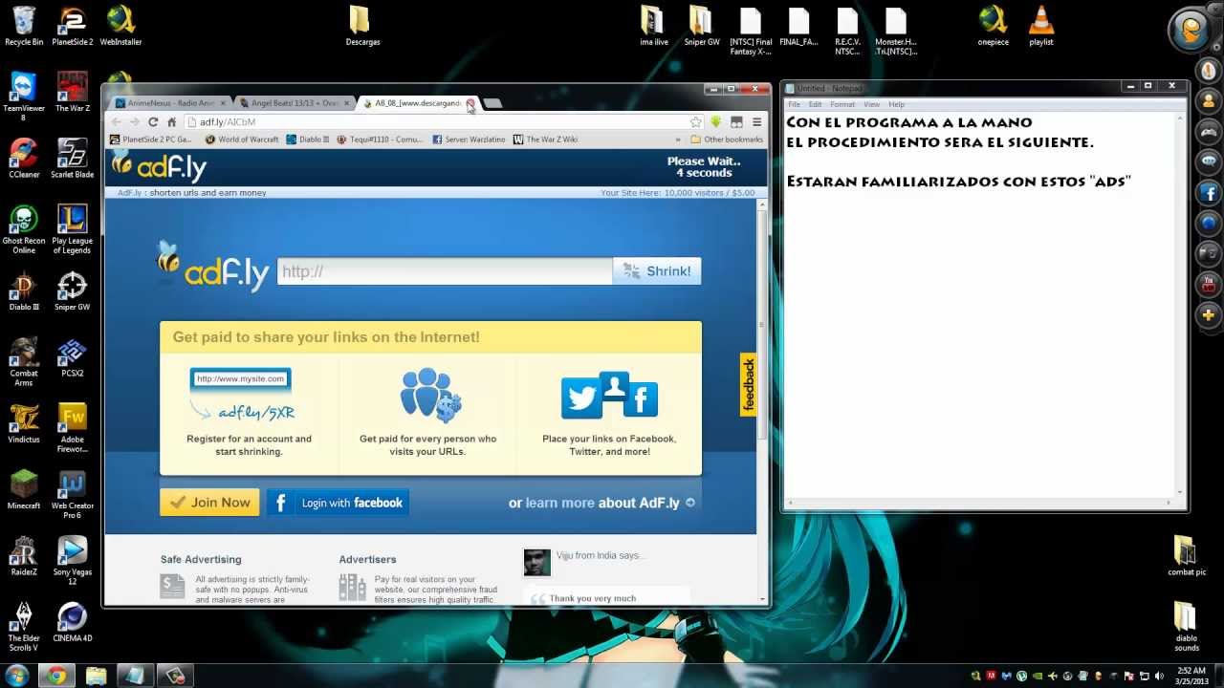1224x688 pixels.
Task: Open Notepad Edit menu
Action: point(815,104)
